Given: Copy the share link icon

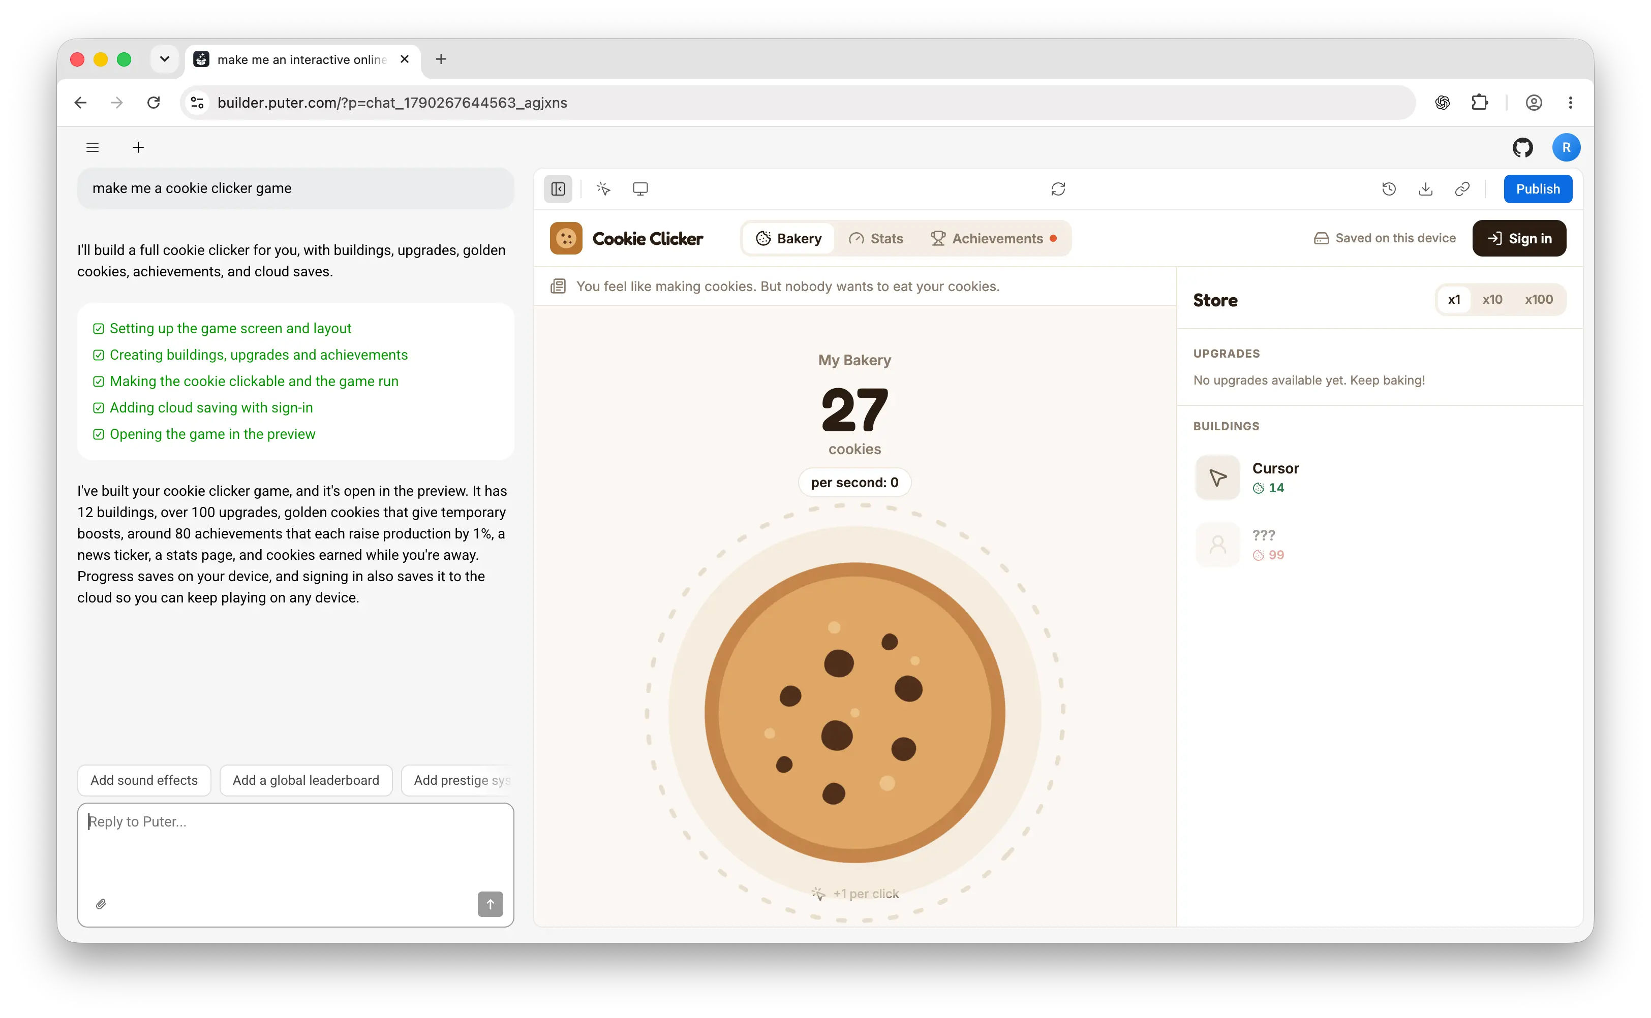Looking at the screenshot, I should click(1462, 189).
